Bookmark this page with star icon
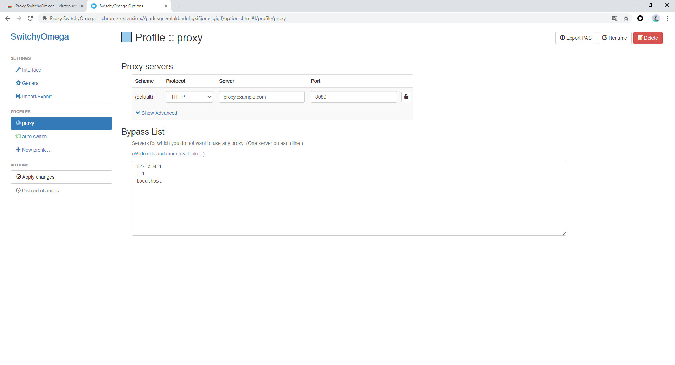The width and height of the screenshot is (675, 365). pos(626,18)
